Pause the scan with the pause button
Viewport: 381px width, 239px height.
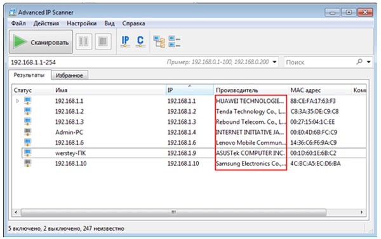click(x=84, y=41)
